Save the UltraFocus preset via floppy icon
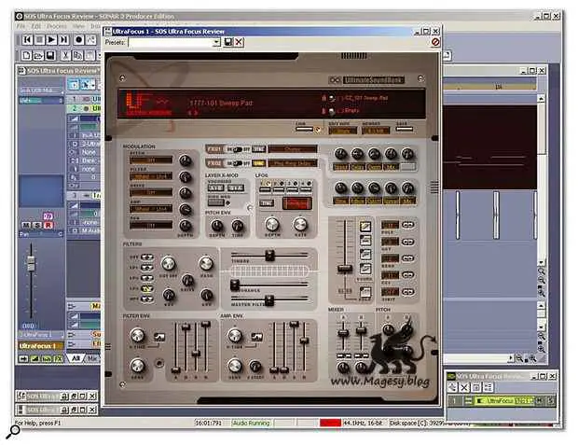The height and width of the screenshot is (445, 578). (x=228, y=42)
